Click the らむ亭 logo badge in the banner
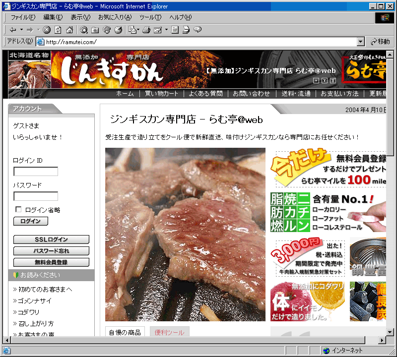Screen dimensions: 397x357 click(x=364, y=68)
